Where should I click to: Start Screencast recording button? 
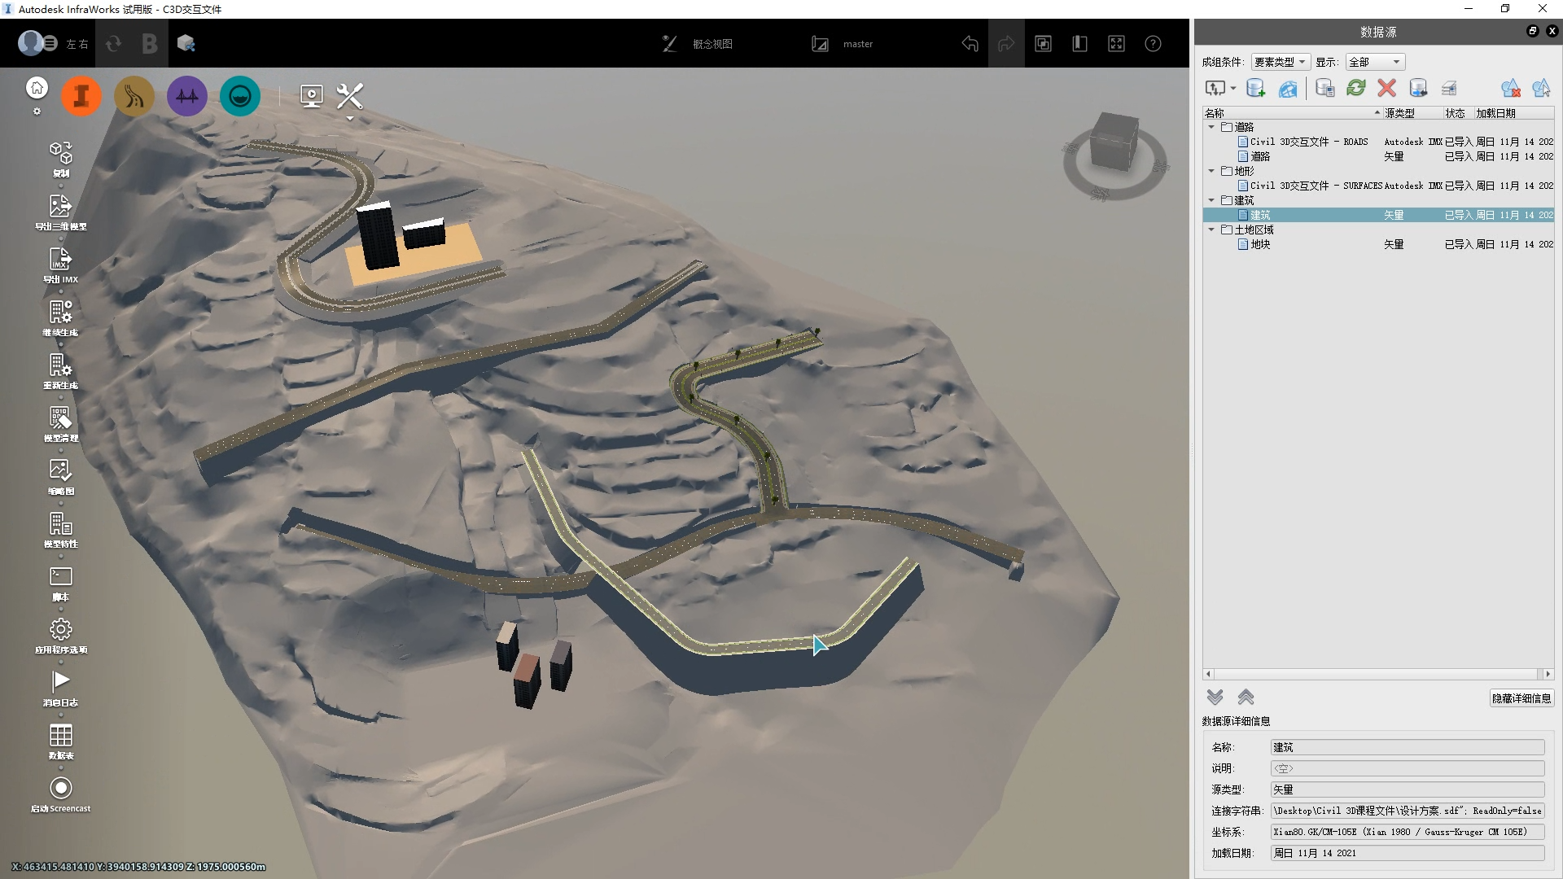tap(60, 789)
